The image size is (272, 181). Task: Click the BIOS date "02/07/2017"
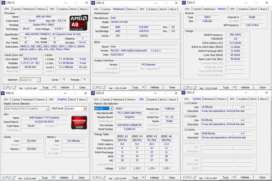(144, 55)
